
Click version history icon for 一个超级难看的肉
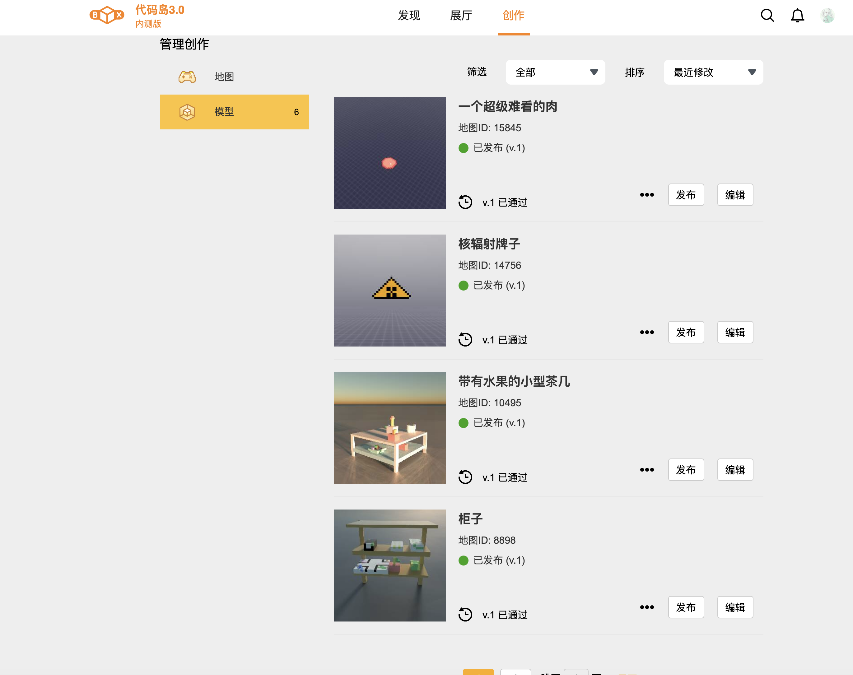(465, 202)
